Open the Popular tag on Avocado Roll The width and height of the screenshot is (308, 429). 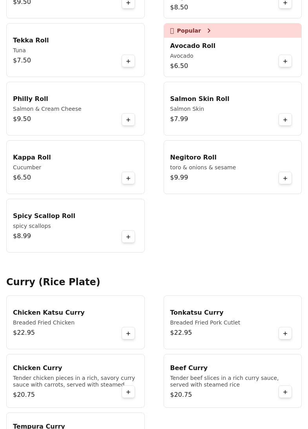[x=189, y=31]
